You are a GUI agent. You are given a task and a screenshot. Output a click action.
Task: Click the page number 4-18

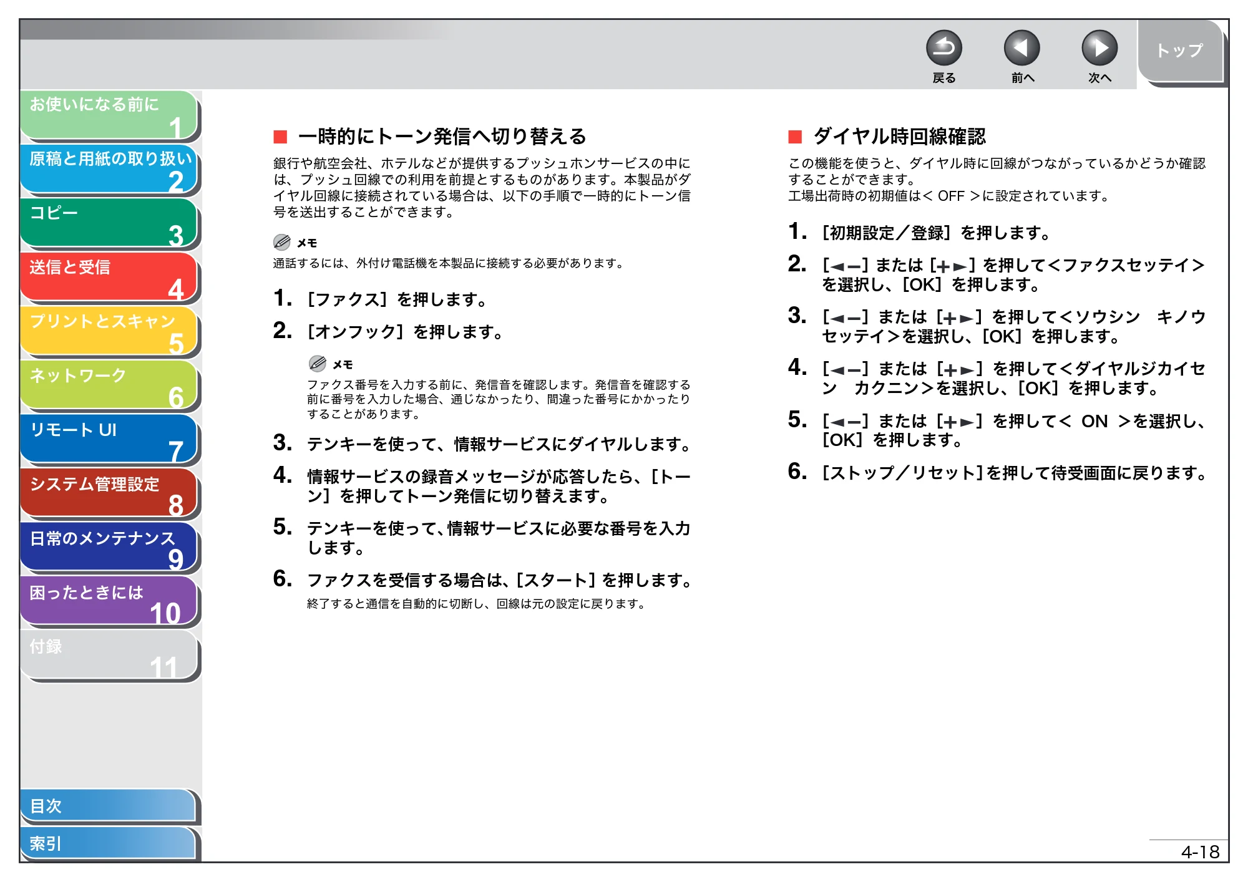(1200, 852)
